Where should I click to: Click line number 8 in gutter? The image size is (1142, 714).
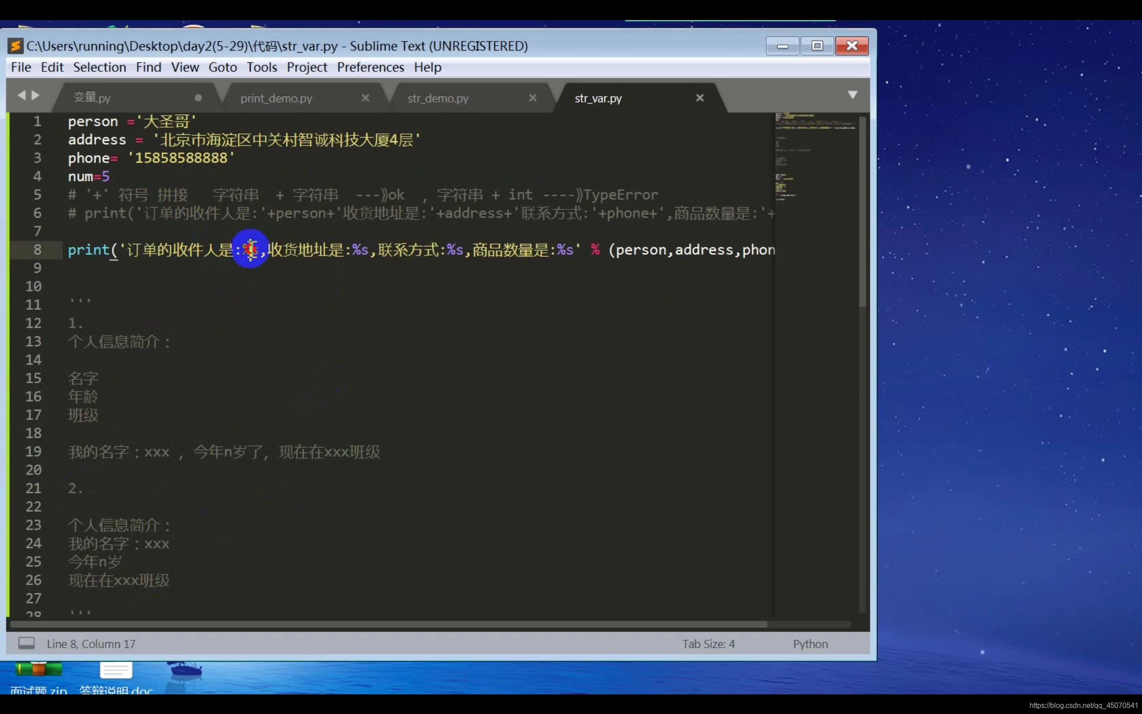coord(37,250)
